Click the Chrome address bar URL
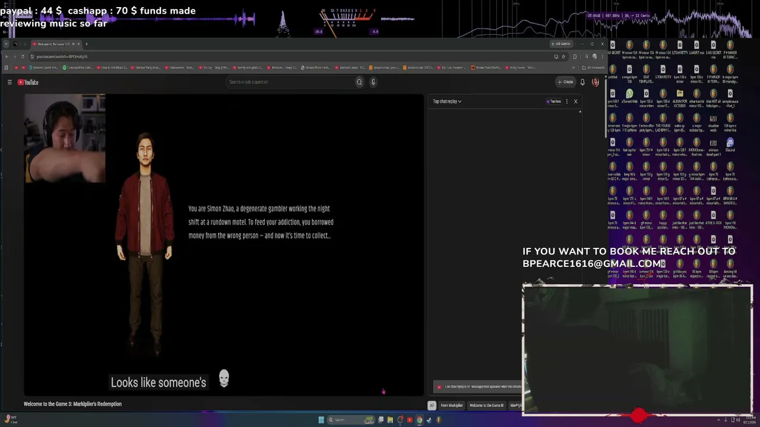 tap(62, 56)
